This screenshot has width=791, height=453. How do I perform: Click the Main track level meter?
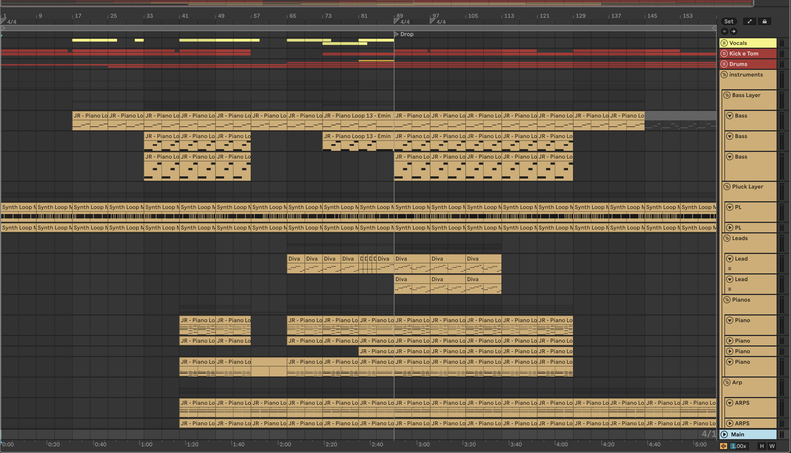(x=781, y=434)
